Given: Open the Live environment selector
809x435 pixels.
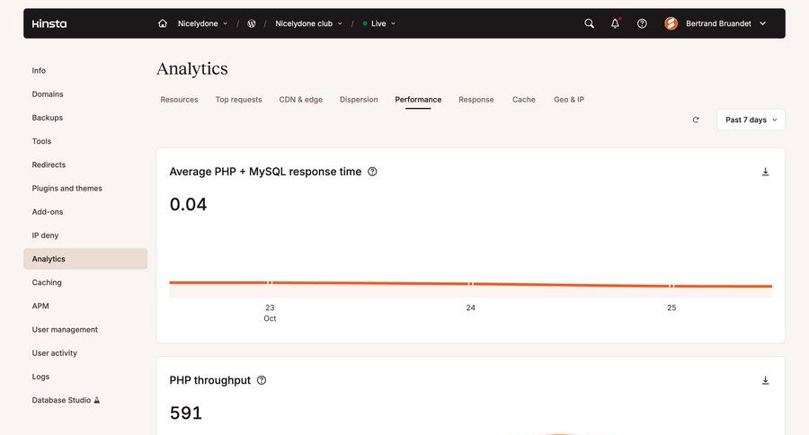Looking at the screenshot, I should click(378, 23).
